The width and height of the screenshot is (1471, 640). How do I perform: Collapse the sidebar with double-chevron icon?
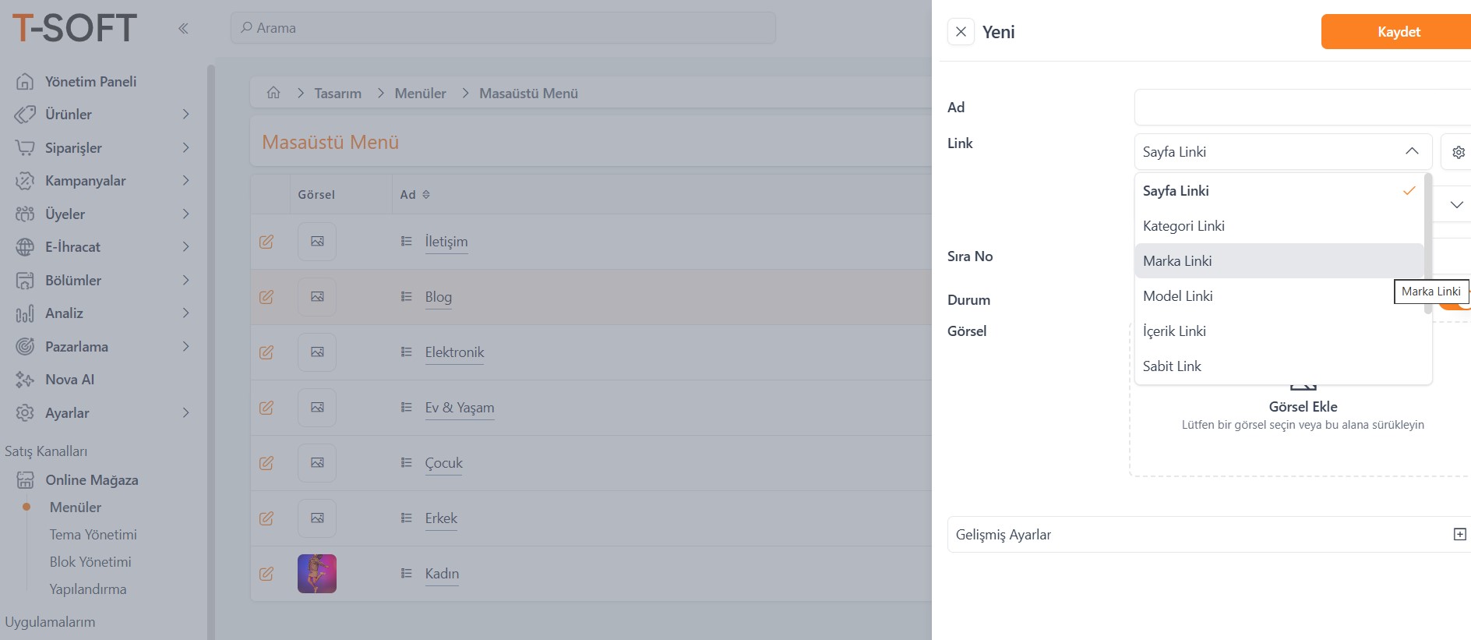pyautogui.click(x=183, y=29)
